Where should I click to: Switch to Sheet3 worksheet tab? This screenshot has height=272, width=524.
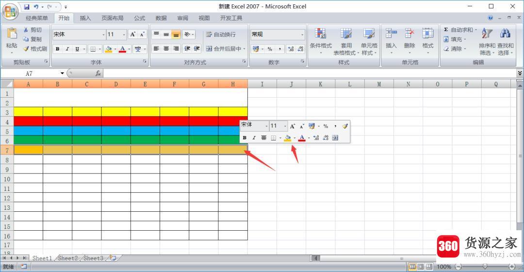pos(93,258)
